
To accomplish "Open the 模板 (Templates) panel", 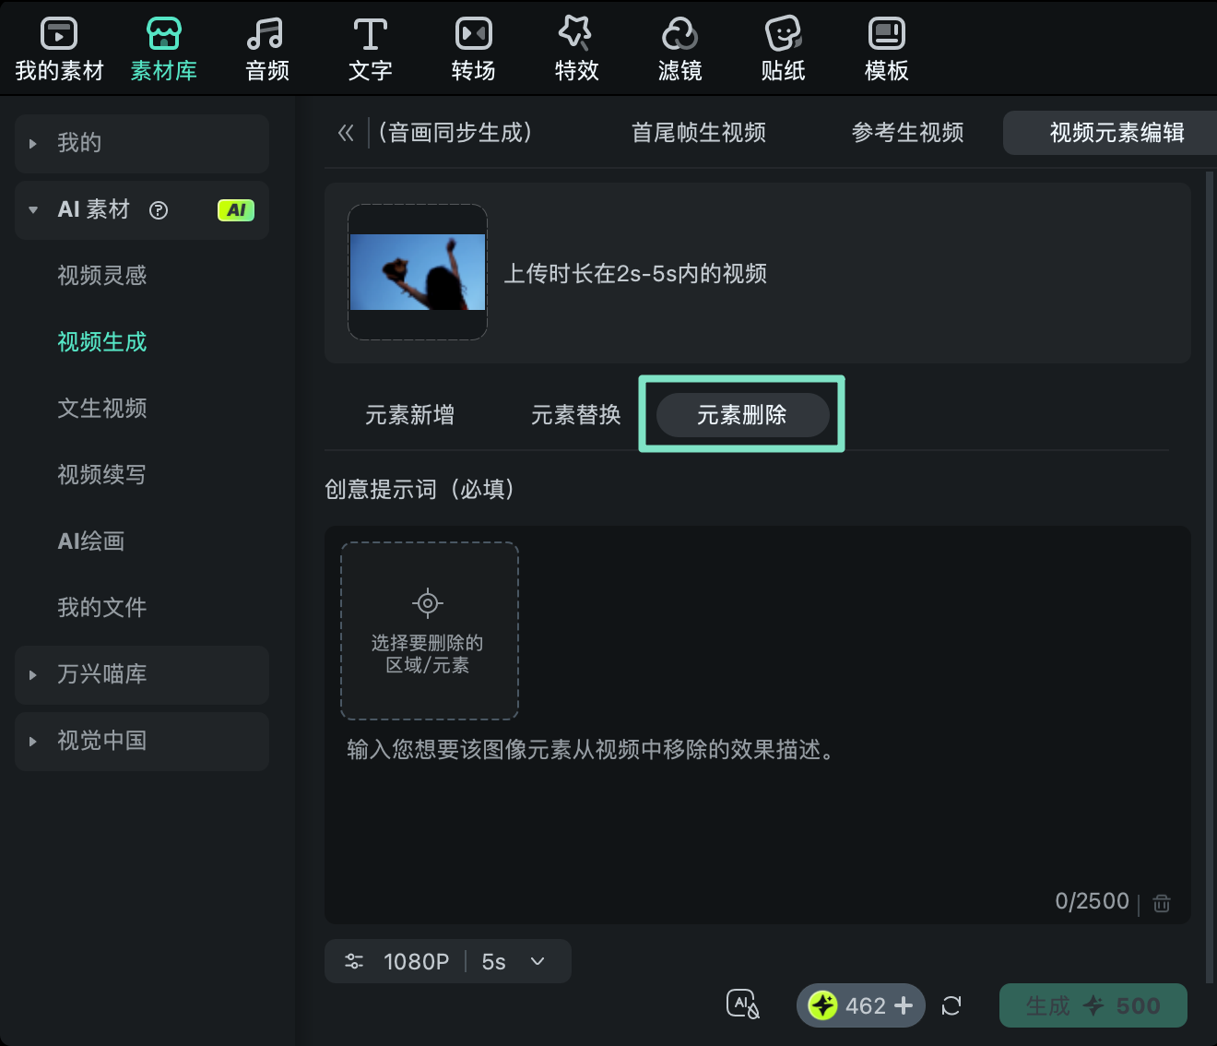I will pyautogui.click(x=885, y=46).
